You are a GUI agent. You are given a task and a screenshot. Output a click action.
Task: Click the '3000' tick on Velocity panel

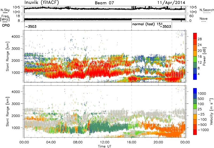click(x=16, y=104)
